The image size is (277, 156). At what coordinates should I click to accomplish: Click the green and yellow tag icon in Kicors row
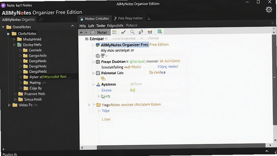click(133, 90)
